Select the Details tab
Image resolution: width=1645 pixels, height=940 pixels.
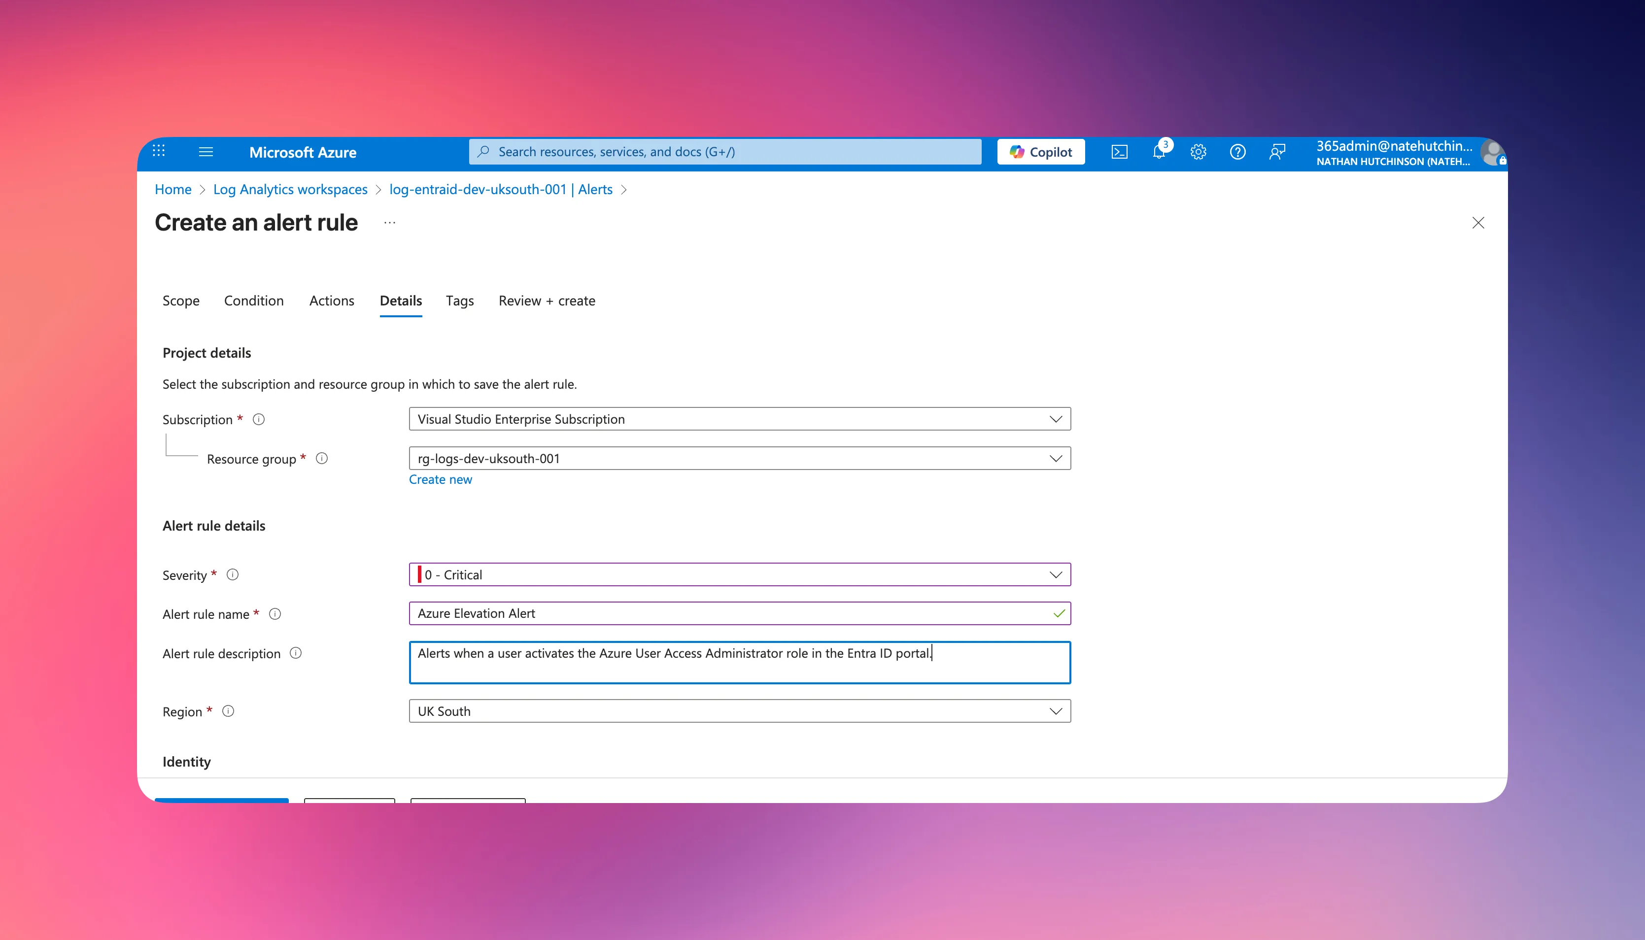[401, 301]
